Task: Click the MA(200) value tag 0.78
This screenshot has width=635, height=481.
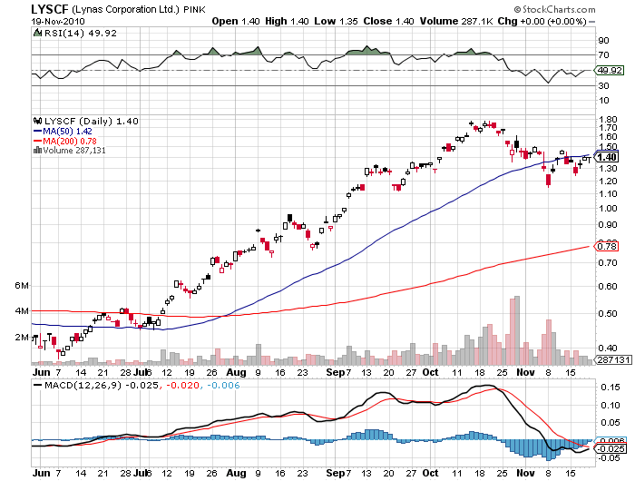Action: 606,246
